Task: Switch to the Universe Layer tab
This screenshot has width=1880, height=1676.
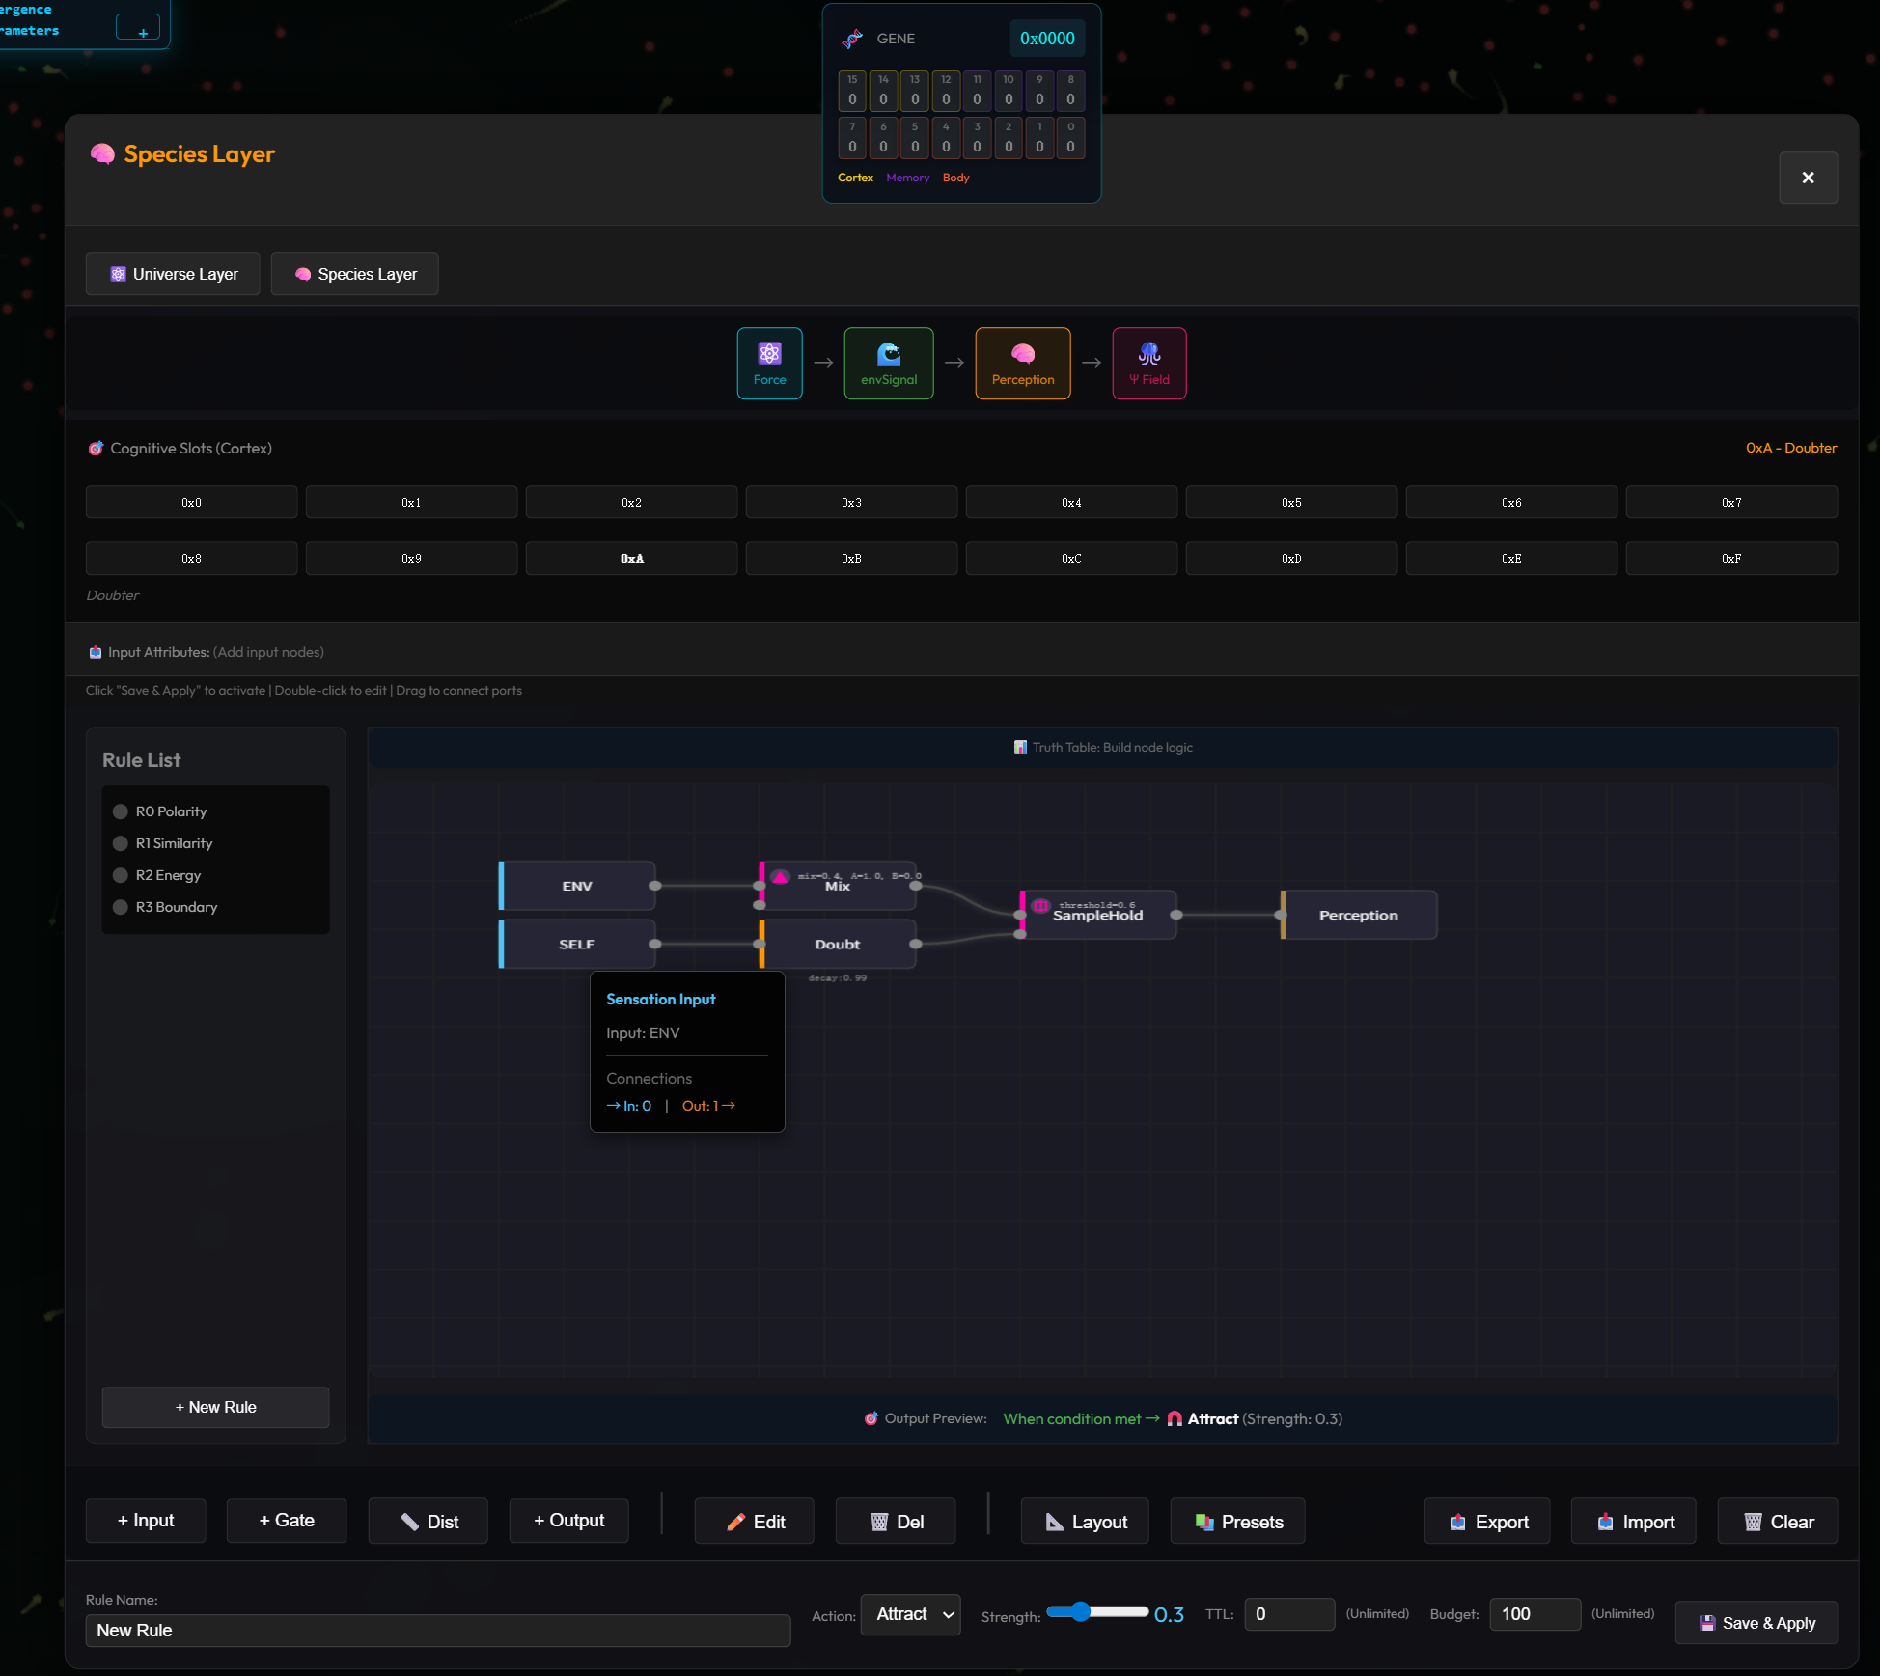Action: click(173, 274)
